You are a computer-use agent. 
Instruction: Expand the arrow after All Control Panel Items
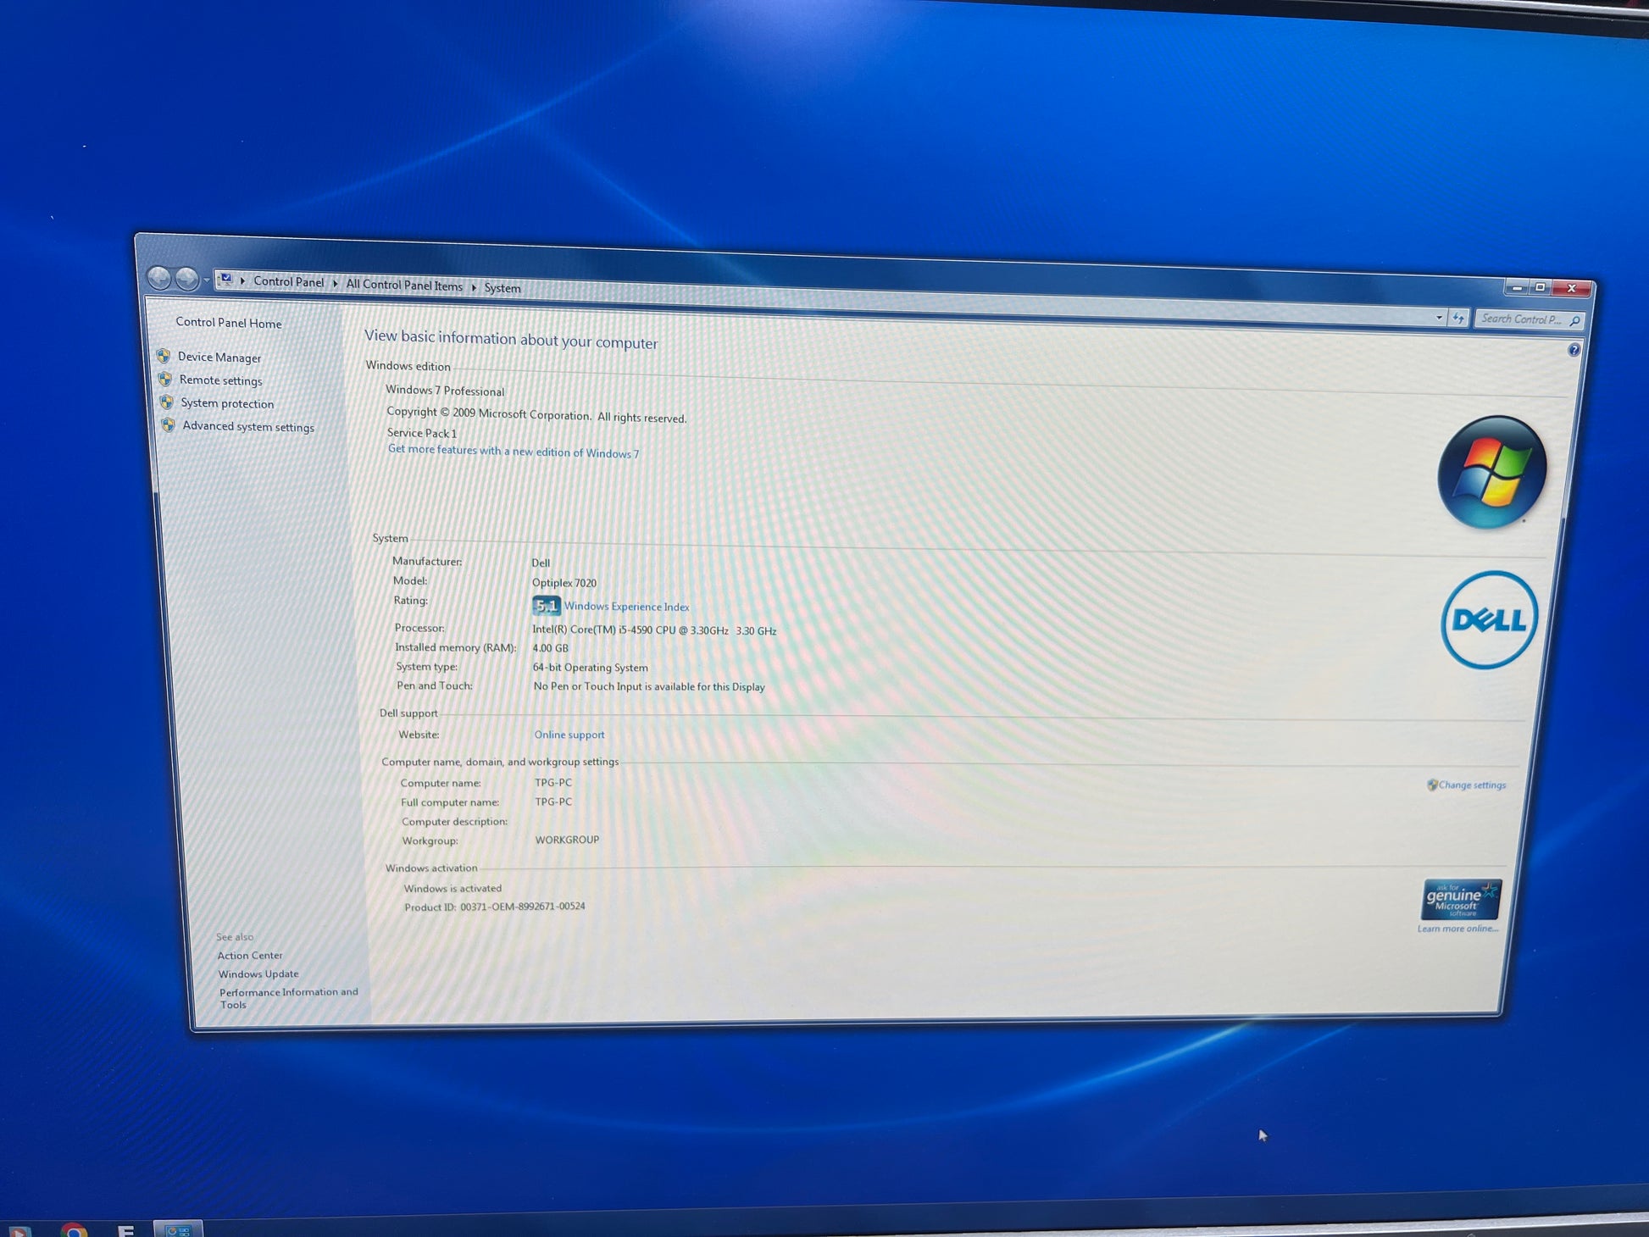coord(474,287)
